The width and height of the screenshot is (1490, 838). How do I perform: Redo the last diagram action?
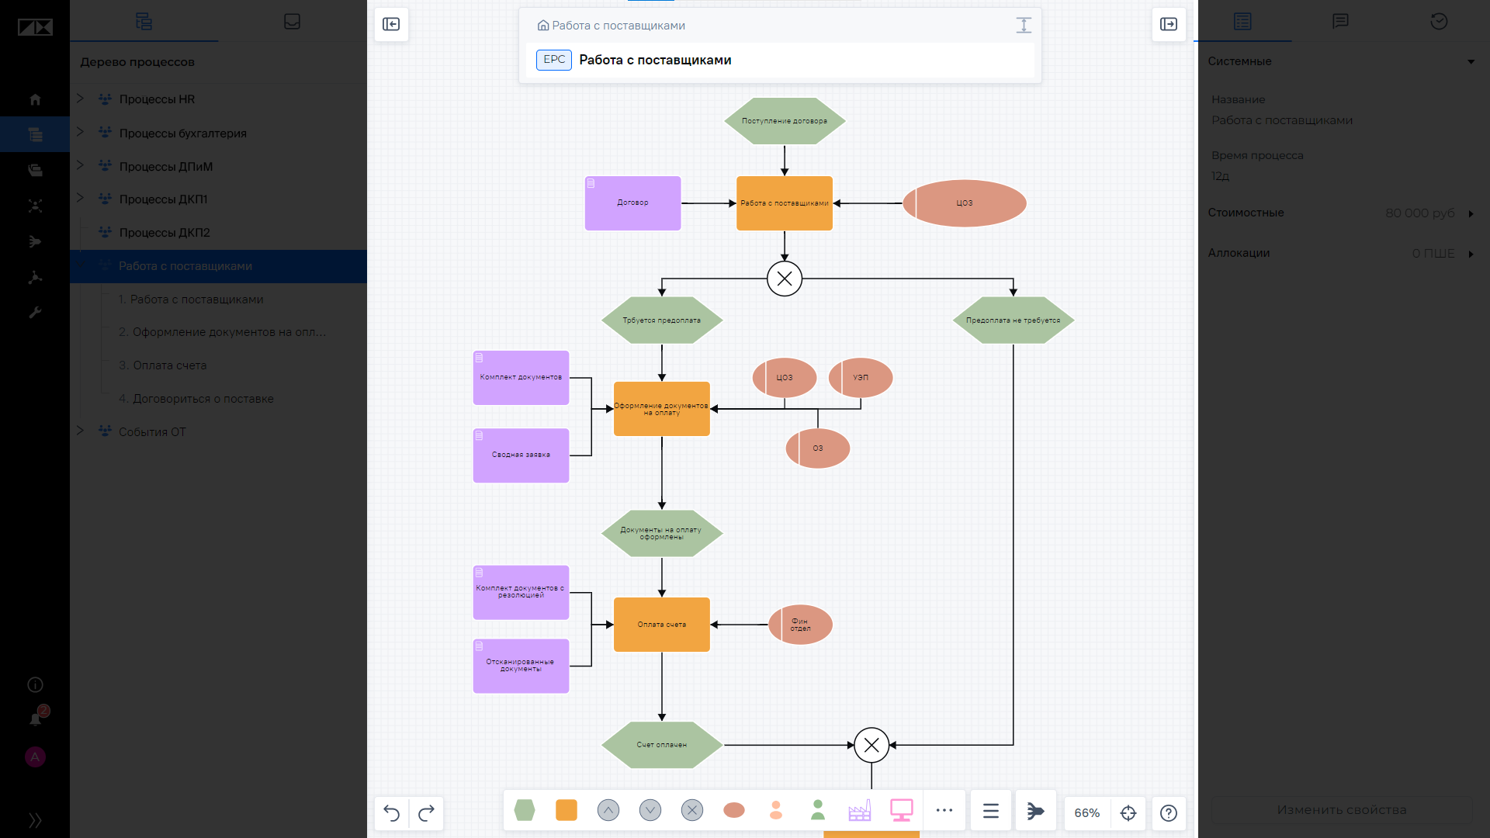pyautogui.click(x=426, y=813)
